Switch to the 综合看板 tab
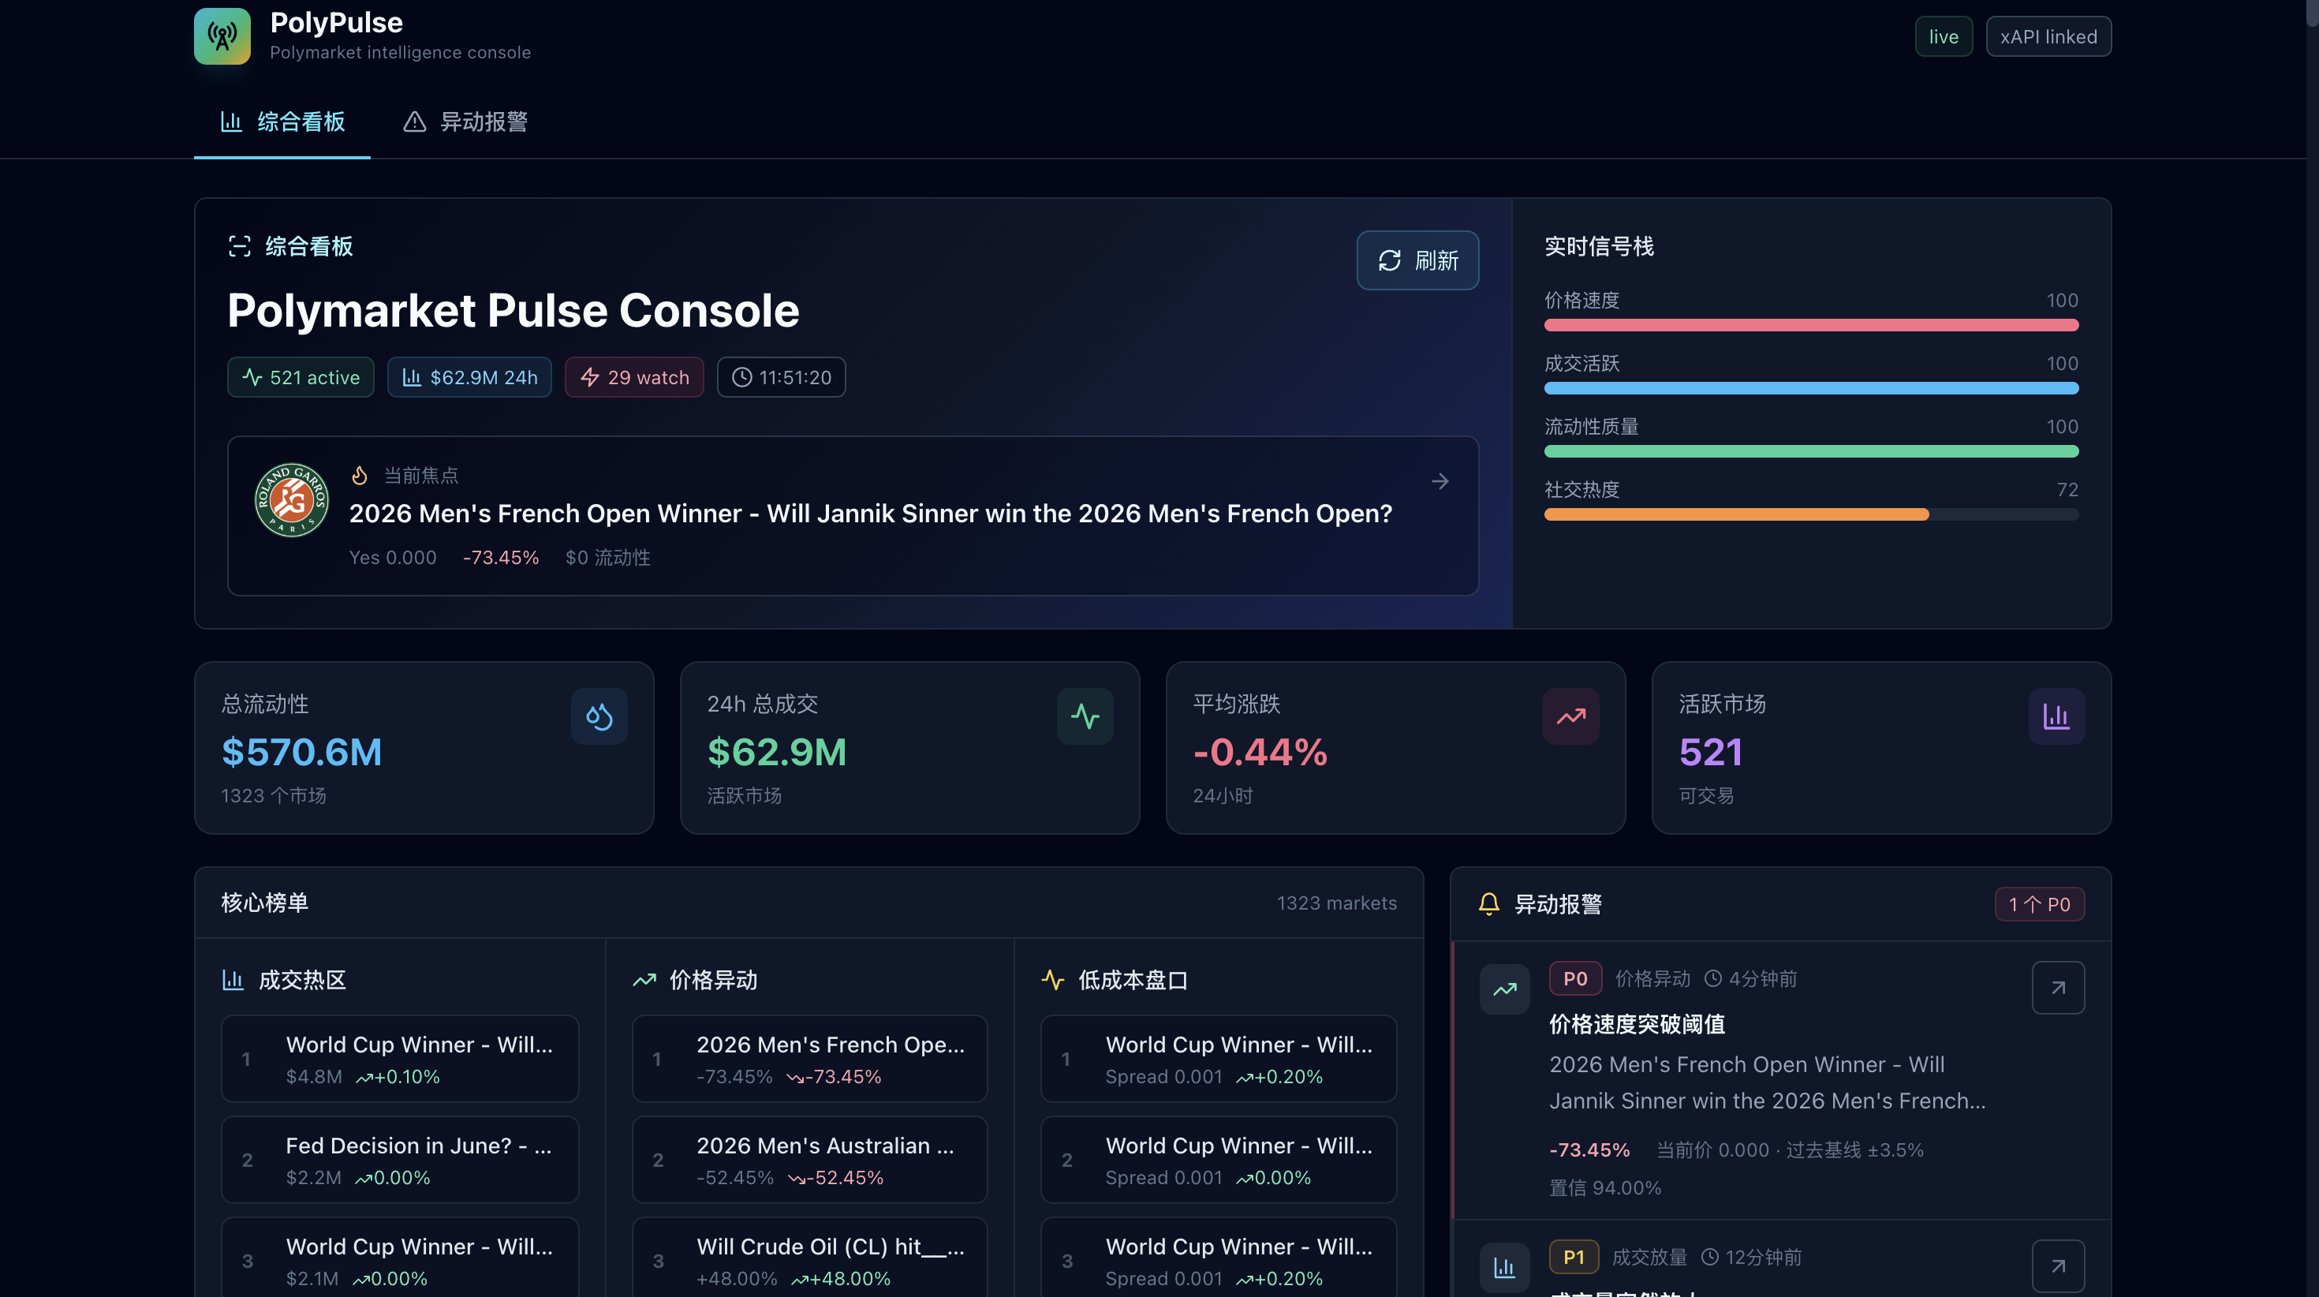The height and width of the screenshot is (1297, 2319). click(282, 121)
